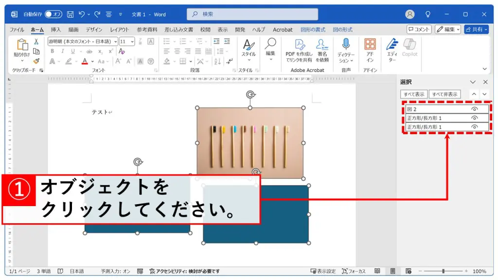
Task: Adjust the zoom slider in status bar
Action: (x=443, y=271)
